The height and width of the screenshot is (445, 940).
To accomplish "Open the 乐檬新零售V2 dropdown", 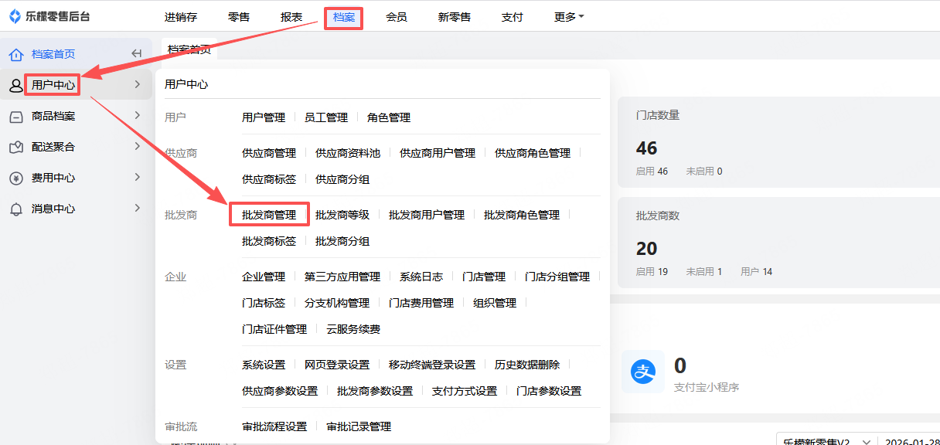I will tap(827, 441).
